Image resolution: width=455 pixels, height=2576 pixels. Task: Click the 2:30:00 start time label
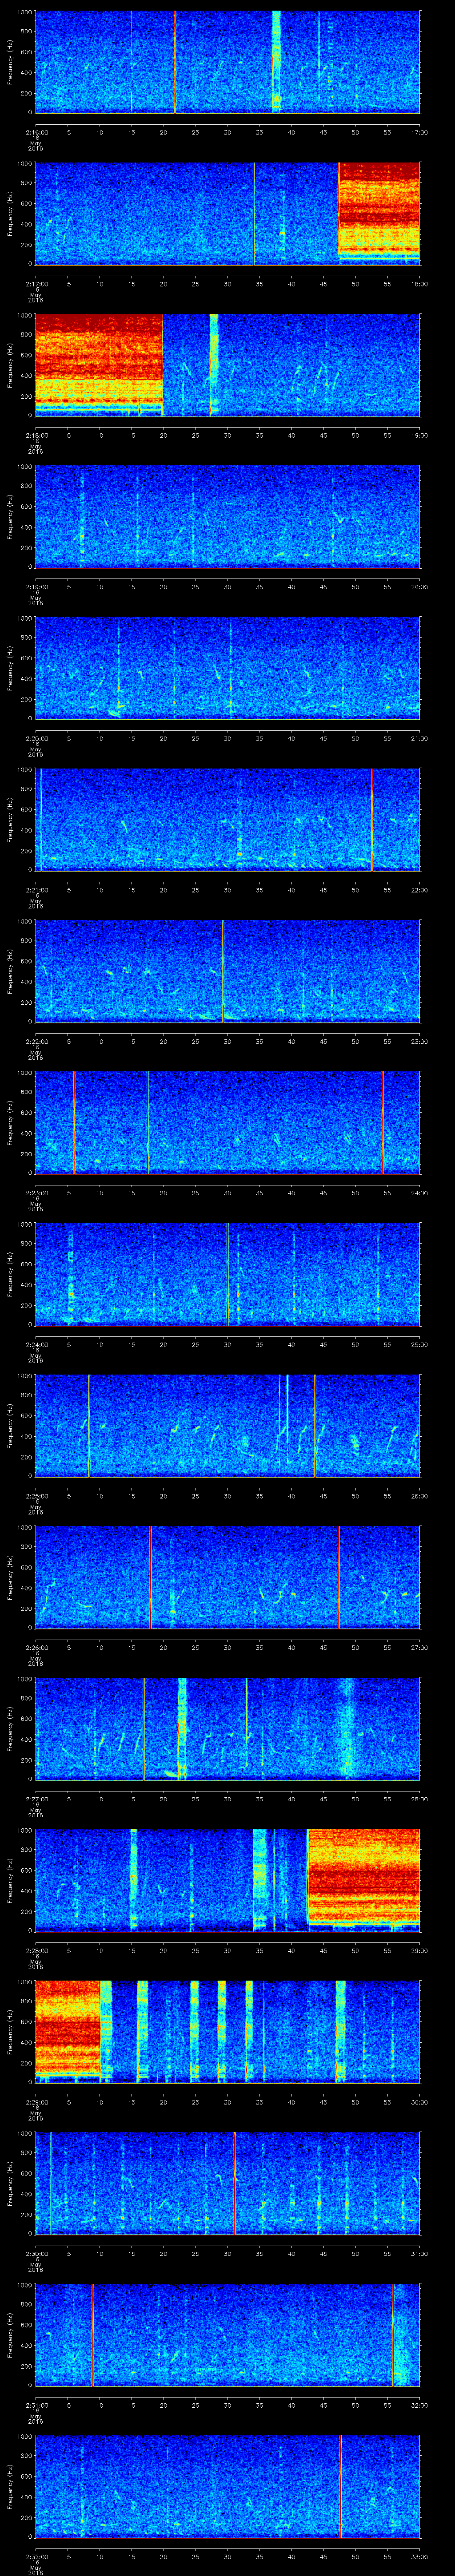point(36,2253)
